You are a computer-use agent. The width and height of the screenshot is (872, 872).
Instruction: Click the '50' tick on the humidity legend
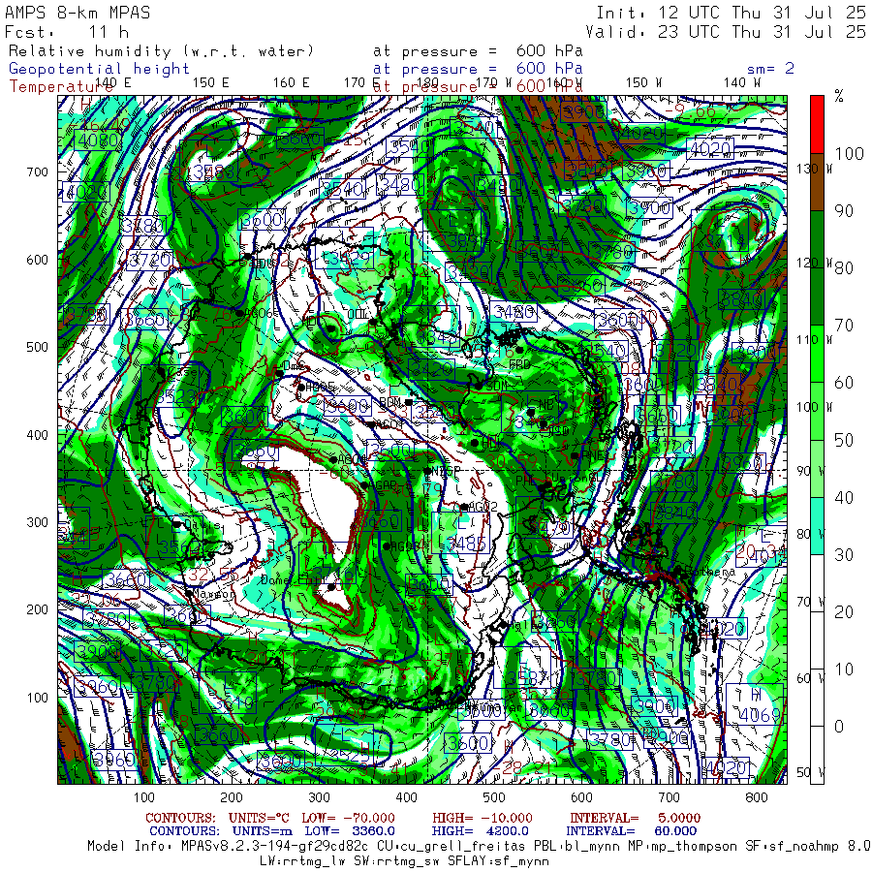click(x=844, y=440)
